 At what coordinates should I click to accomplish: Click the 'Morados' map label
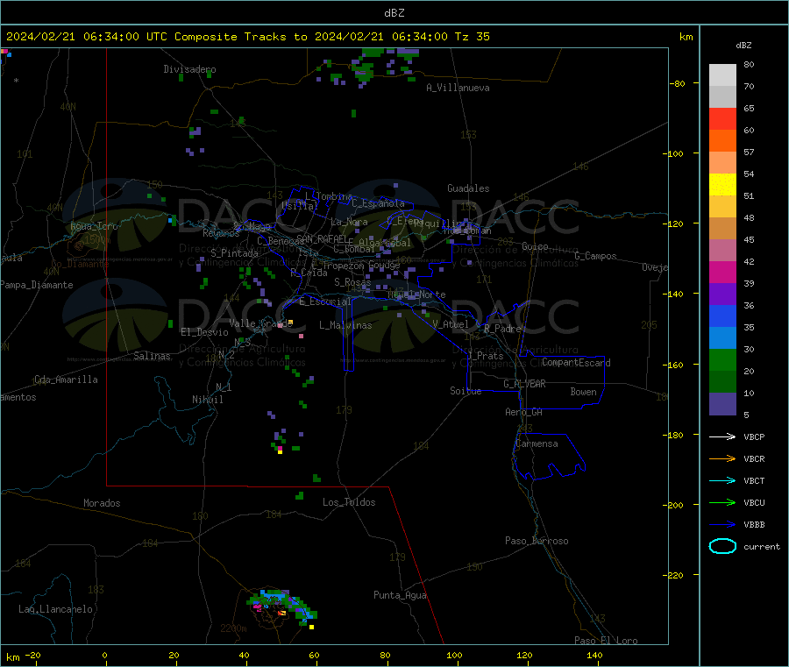pyautogui.click(x=102, y=503)
